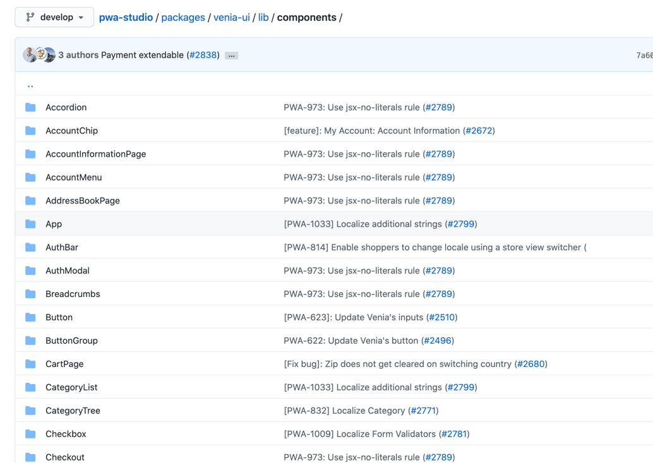Image resolution: width=653 pixels, height=463 pixels.
Task: Open the Breadcrumbs folder
Action: click(73, 294)
